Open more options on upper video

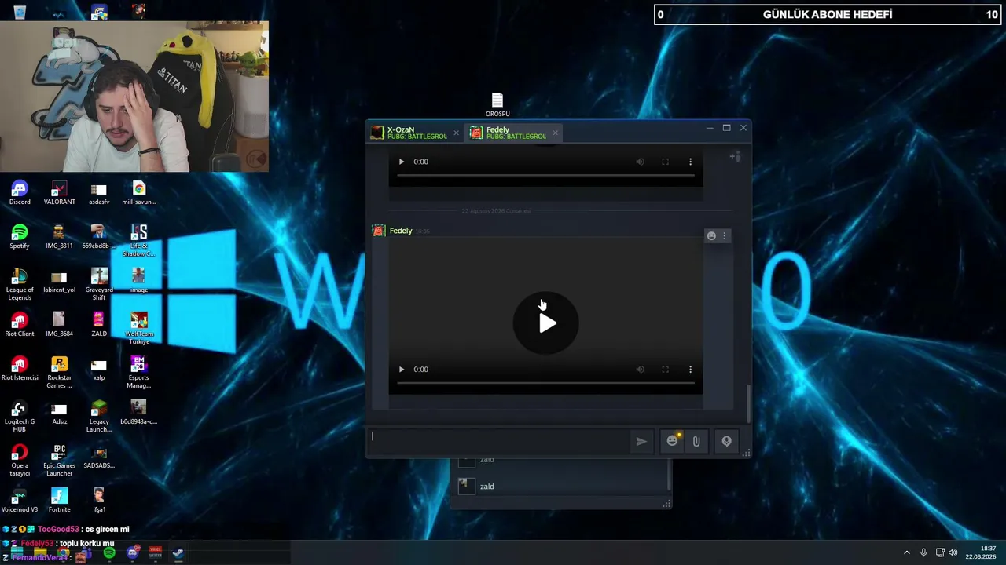point(690,162)
